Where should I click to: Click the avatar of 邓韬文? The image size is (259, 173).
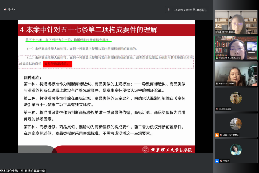pos(236,149)
